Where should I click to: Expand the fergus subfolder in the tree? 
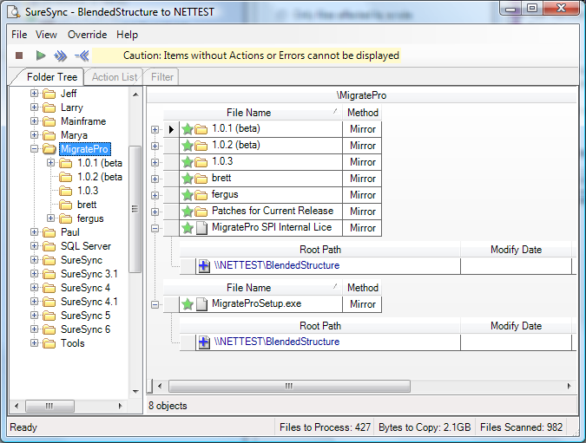[x=51, y=218]
